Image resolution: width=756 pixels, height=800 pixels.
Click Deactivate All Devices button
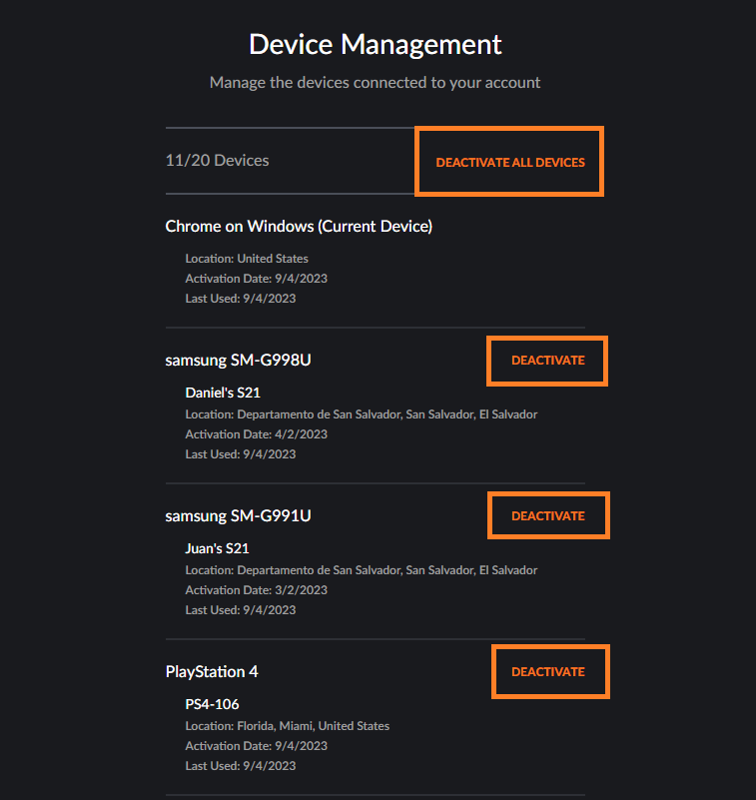(510, 162)
